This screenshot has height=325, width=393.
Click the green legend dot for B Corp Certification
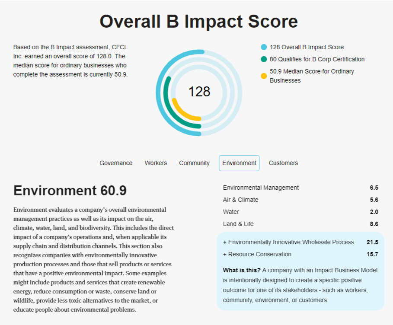coord(264,59)
